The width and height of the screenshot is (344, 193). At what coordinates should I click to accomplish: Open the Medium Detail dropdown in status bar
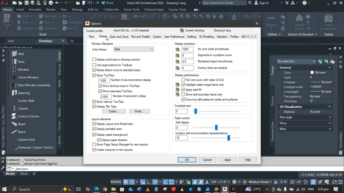[x=260, y=182]
